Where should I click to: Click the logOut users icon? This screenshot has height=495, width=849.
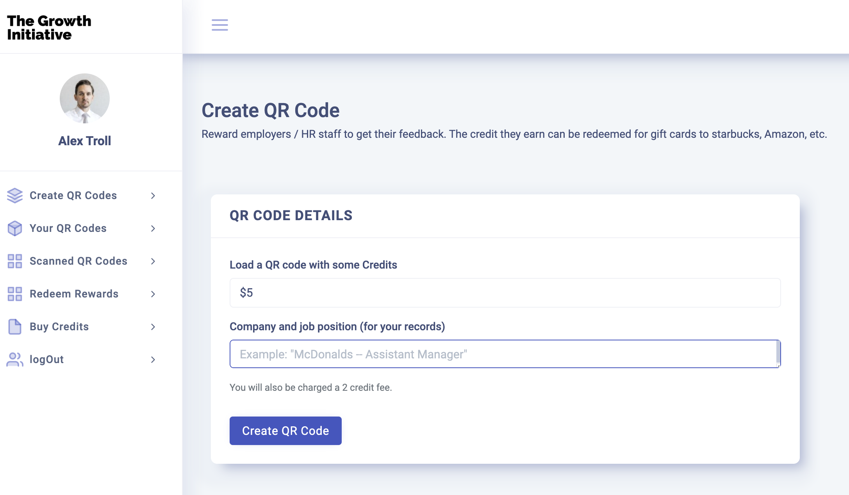[x=15, y=360]
